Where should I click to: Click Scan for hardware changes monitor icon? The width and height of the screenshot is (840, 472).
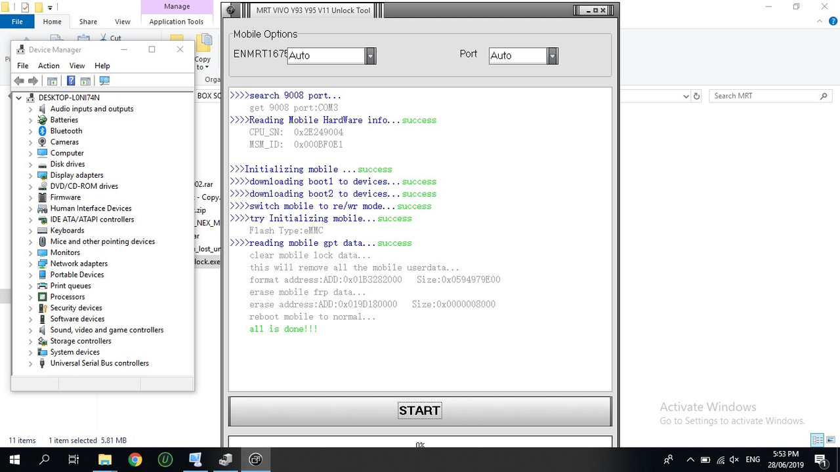104,81
